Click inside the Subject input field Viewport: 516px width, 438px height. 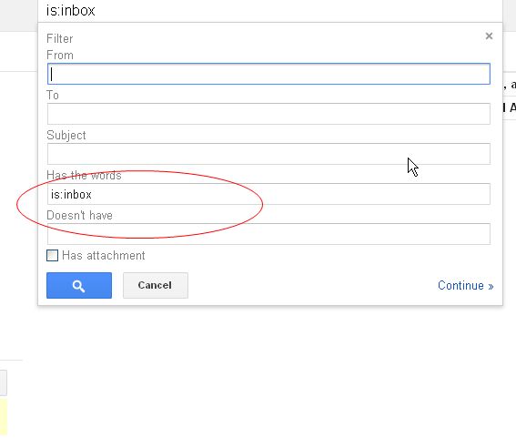coord(268,154)
